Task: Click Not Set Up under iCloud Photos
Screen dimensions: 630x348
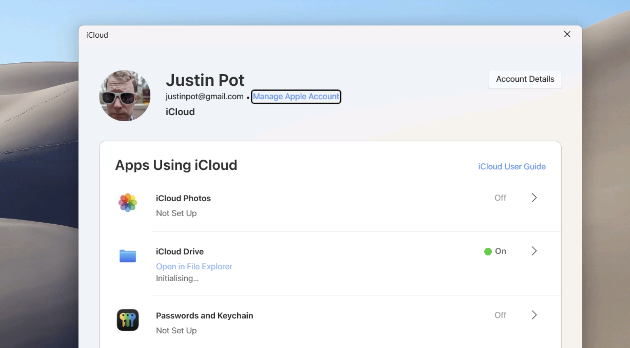Action: click(x=176, y=213)
